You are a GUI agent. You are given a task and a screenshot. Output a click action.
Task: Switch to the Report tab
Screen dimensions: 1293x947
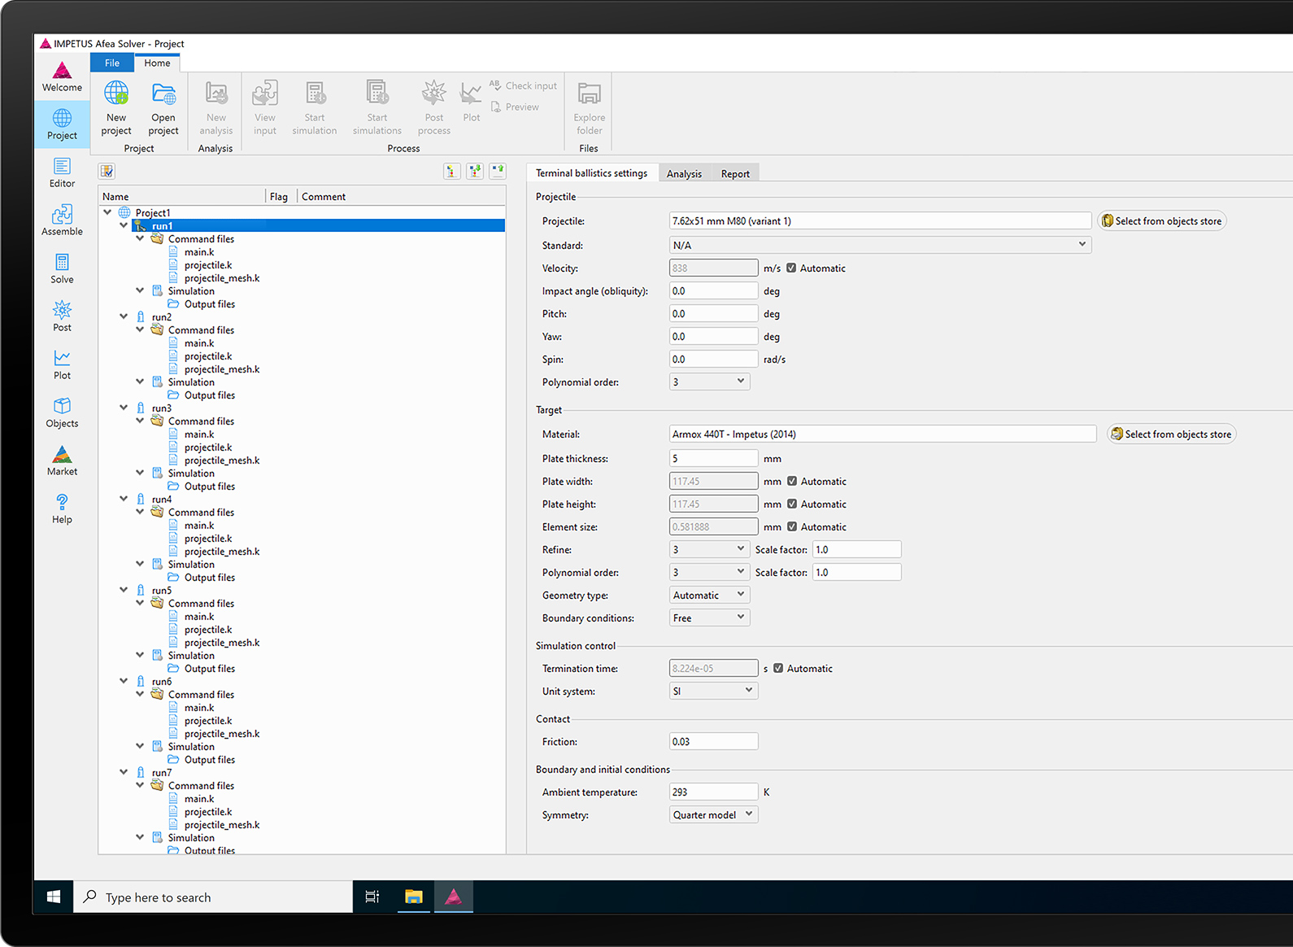[735, 173]
